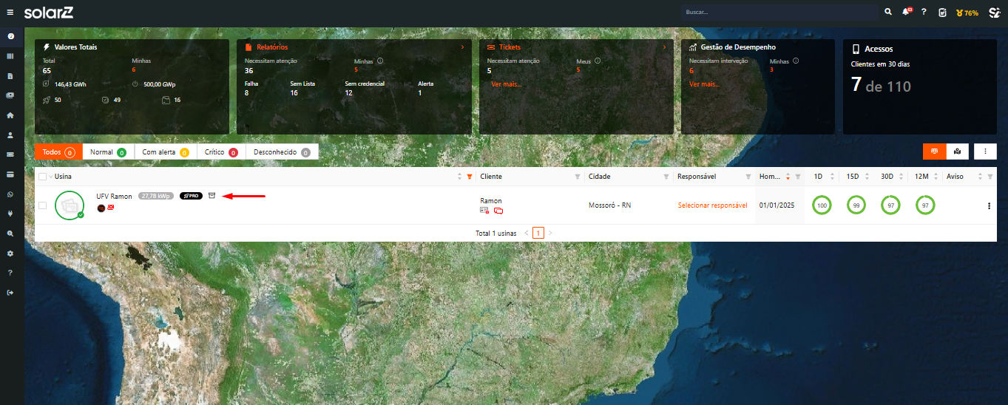Click the Selecionar responsável link
Viewport: 1008px width, 405px height.
(x=712, y=205)
